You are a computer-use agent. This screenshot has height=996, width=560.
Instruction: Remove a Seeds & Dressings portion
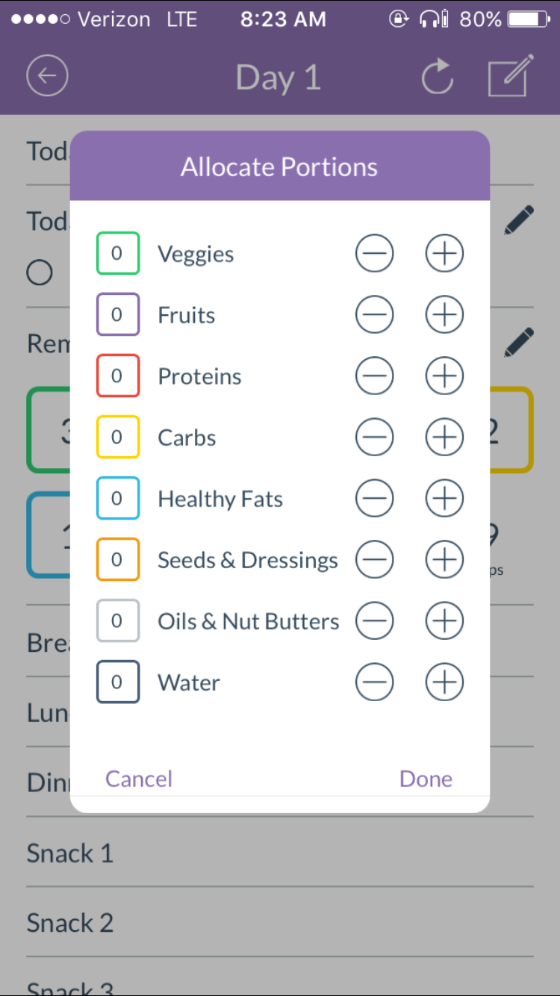374,560
